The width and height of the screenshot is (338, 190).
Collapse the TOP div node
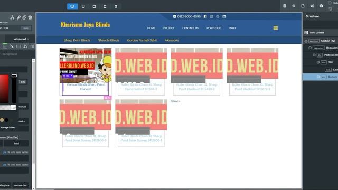point(318,62)
